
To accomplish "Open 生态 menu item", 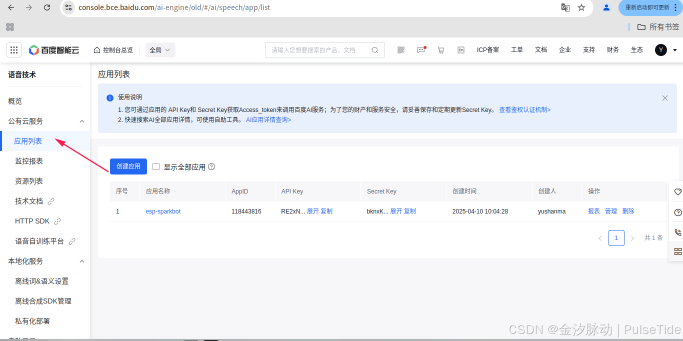I will pos(637,50).
